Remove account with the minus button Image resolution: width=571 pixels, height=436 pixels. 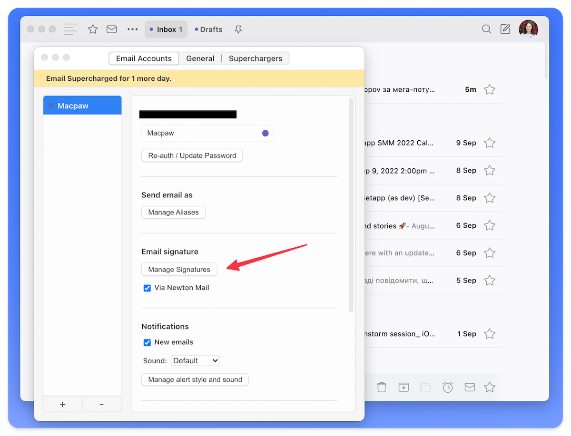click(102, 404)
